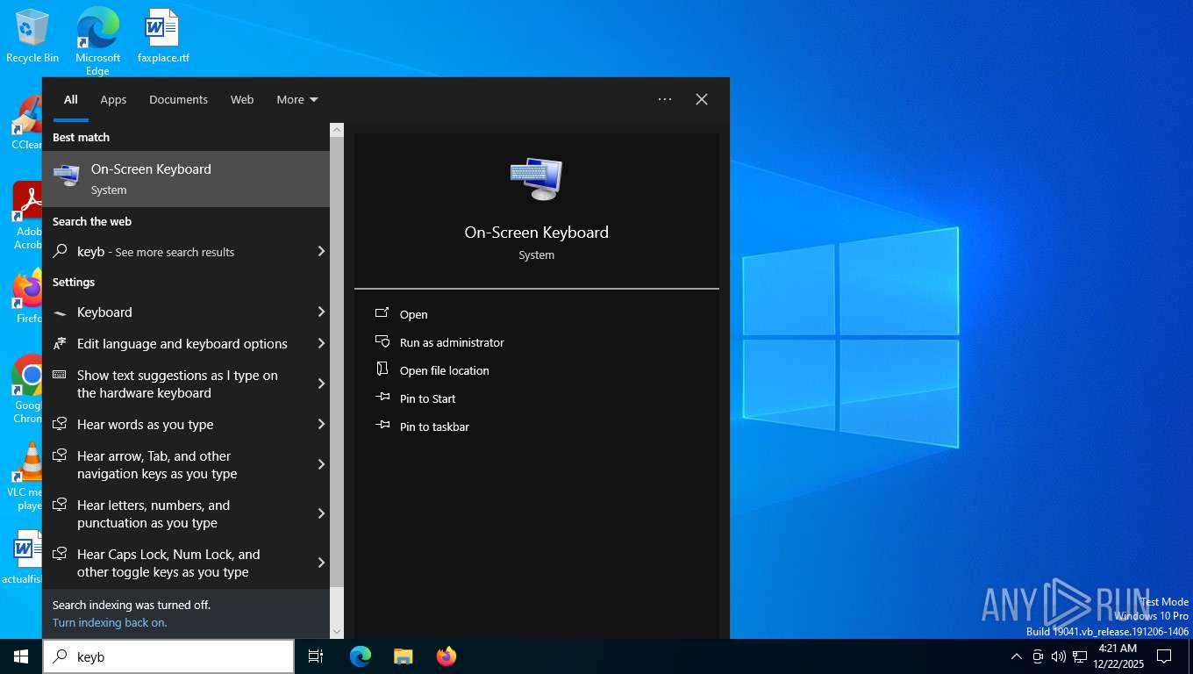Open the On-Screen Keyboard best match result
Viewport: 1193px width, 674px height.
(186, 179)
